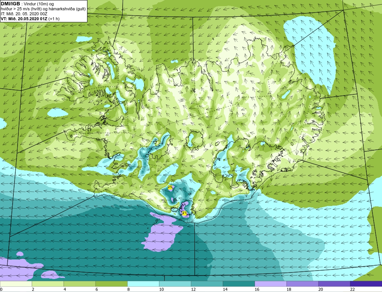Click the 0–2 m/s pale yellow legend swatch

(16, 284)
